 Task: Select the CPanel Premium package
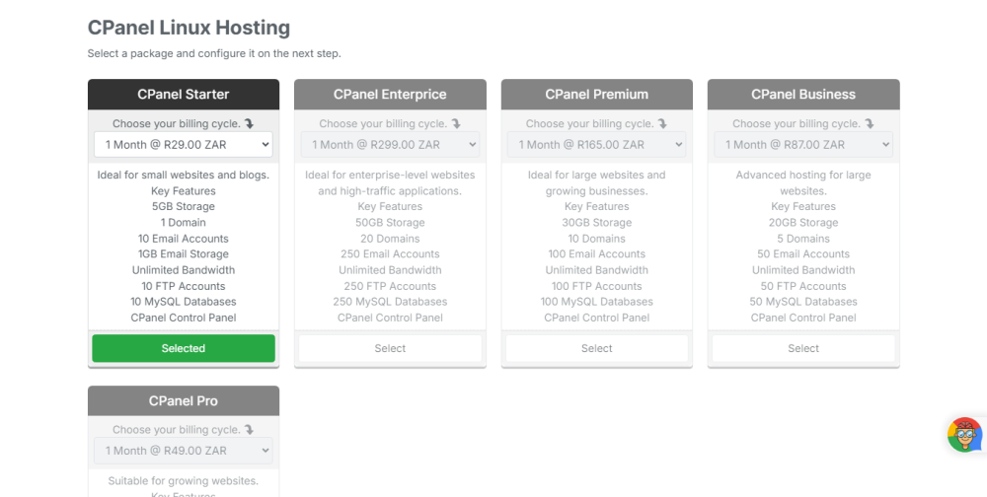597,348
